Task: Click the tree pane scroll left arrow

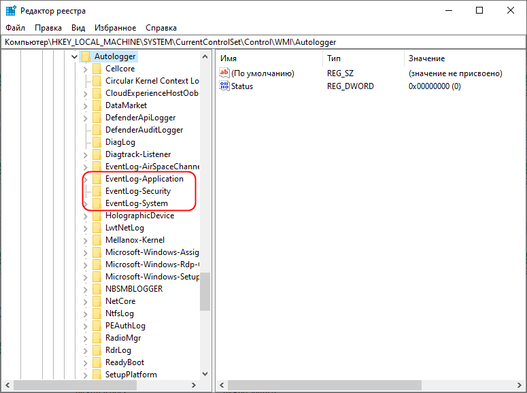Action: [x=7, y=386]
